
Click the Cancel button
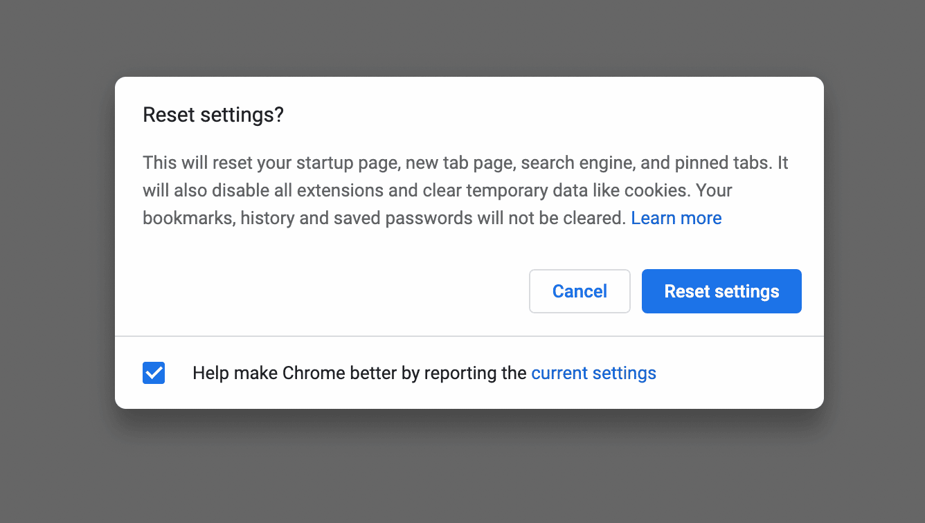(580, 291)
